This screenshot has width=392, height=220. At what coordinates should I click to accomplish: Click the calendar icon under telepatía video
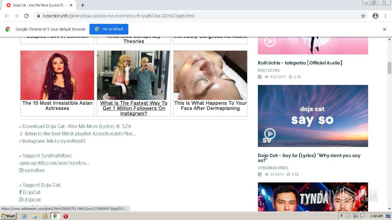click(260, 77)
